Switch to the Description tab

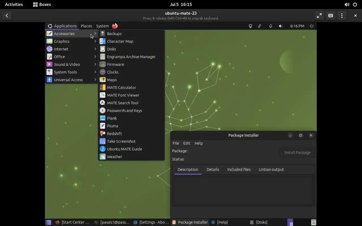[188, 169]
